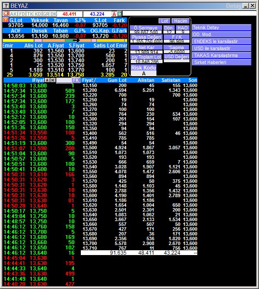Toggle the K filter next to IFiyat
Image resolution: width=259 pixels, height=289 pixels.
53,80
